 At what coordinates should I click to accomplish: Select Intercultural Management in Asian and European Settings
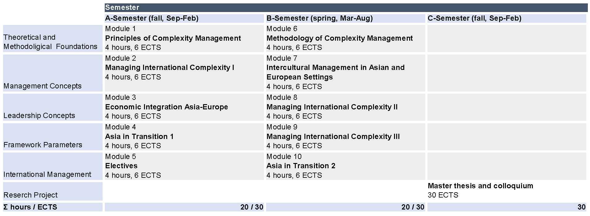346,73
